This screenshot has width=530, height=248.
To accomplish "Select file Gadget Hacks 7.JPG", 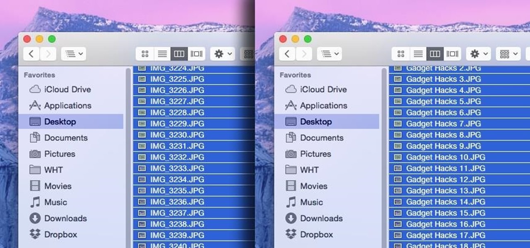I will pos(460,124).
